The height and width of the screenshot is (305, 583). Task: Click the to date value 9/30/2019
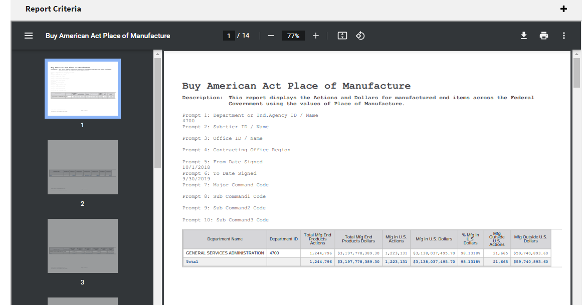point(197,179)
